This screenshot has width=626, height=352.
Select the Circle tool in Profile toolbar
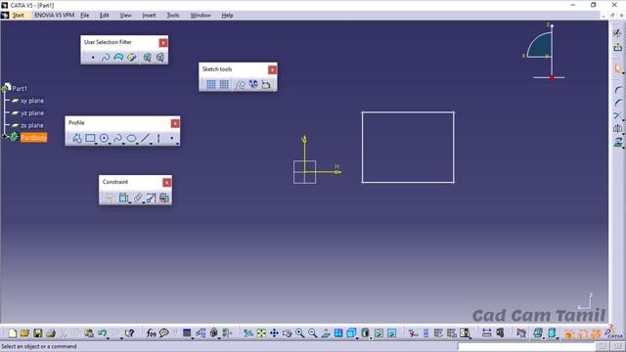pyautogui.click(x=104, y=138)
